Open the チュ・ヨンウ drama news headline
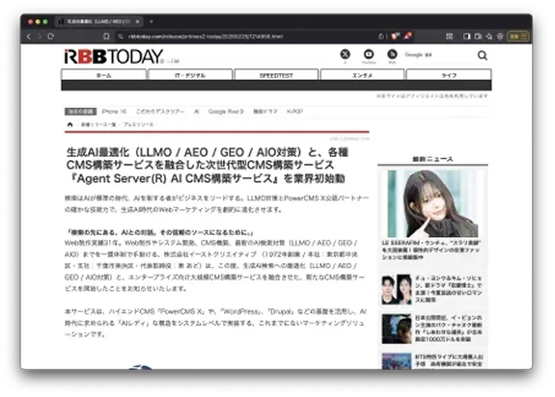The width and height of the screenshot is (555, 397). (x=448, y=289)
